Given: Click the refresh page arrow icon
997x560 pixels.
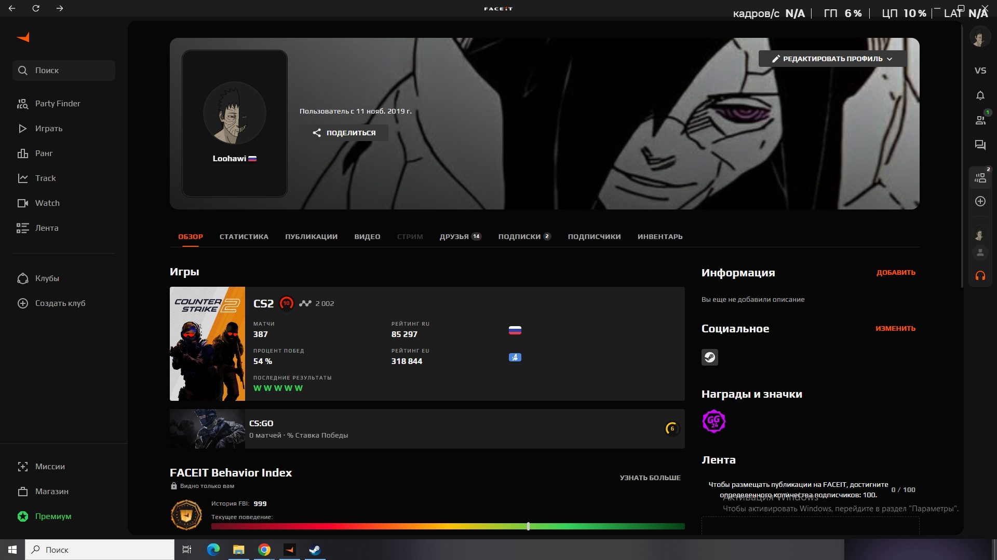Looking at the screenshot, I should tap(36, 8).
